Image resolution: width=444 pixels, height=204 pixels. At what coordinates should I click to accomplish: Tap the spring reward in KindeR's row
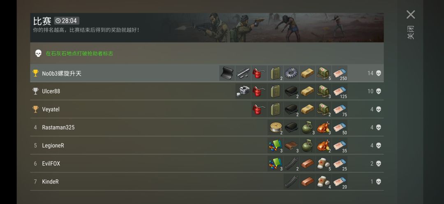tap(291, 181)
